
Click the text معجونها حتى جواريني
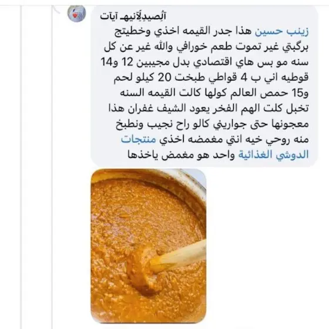click(x=261, y=124)
